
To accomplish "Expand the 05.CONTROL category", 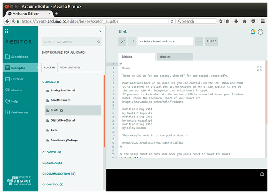I will [53, 185].
